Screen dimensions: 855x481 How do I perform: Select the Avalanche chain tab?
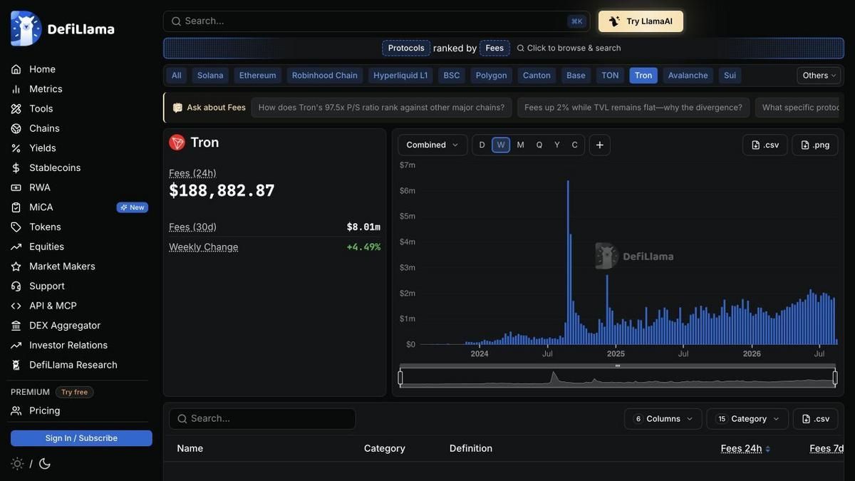tap(688, 76)
